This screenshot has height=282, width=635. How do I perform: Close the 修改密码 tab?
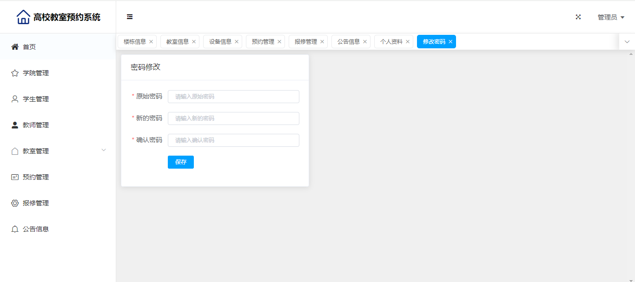click(x=450, y=42)
